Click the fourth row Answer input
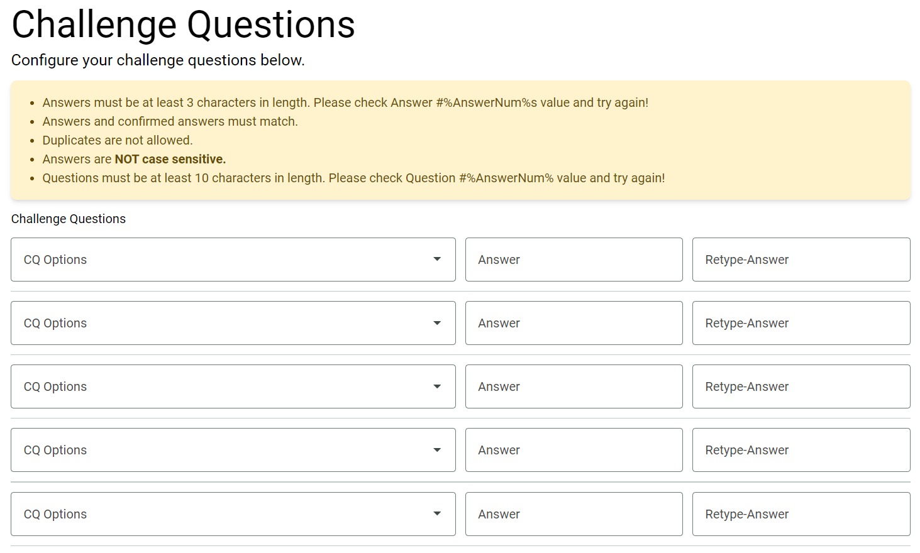The width and height of the screenshot is (920, 553). tap(574, 450)
